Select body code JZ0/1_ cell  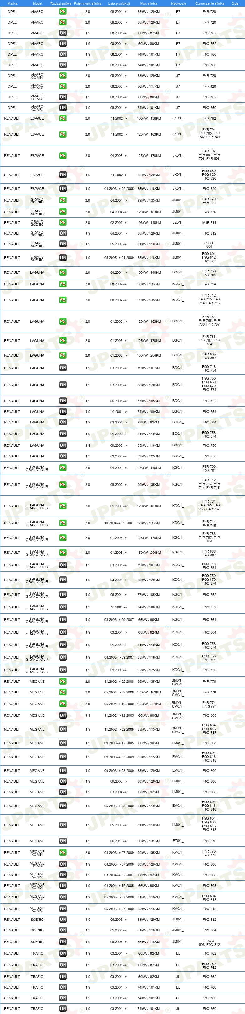(178, 222)
